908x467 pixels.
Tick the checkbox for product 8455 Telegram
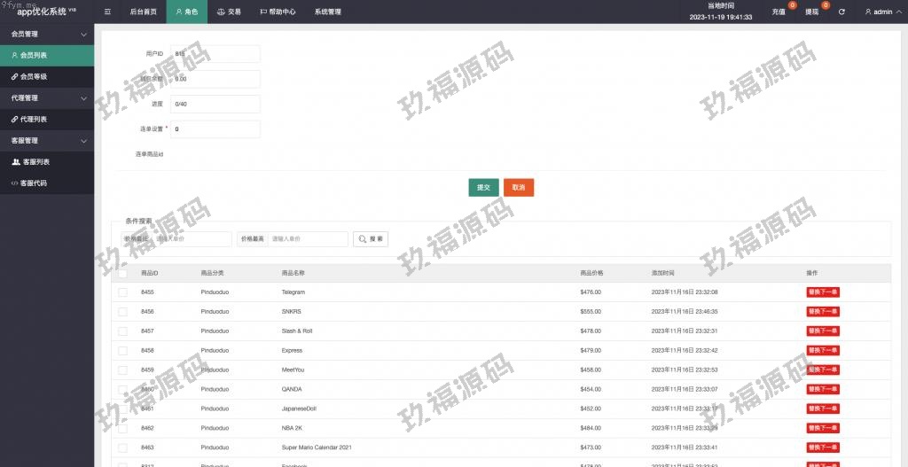[122, 292]
